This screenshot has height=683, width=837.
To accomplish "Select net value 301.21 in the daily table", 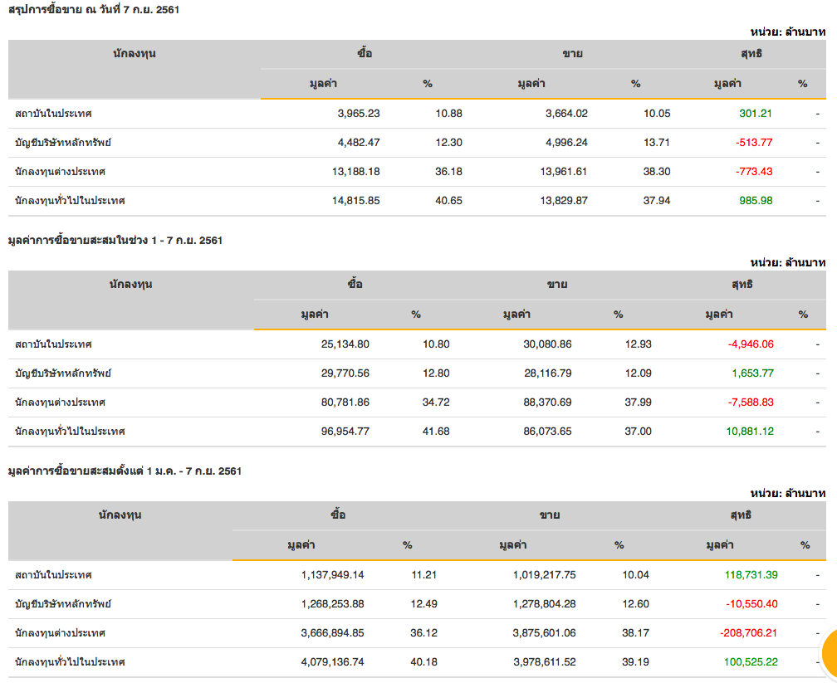I will tap(756, 114).
